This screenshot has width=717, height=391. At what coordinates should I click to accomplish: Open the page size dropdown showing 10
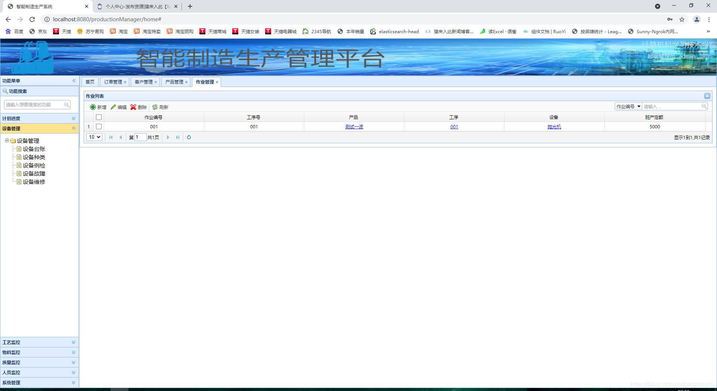(x=94, y=137)
